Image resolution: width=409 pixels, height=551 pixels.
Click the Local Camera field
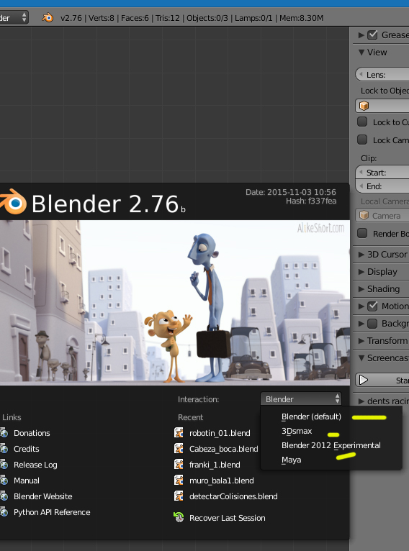click(x=382, y=215)
